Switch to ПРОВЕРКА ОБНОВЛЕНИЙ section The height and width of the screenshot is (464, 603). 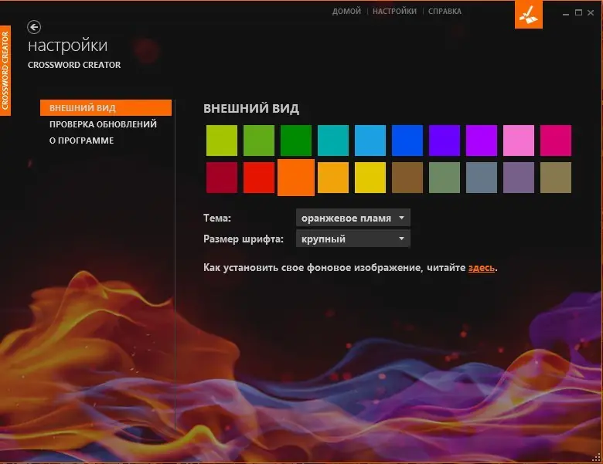pos(103,124)
